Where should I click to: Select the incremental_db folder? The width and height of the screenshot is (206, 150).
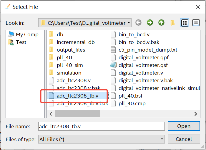point(72,42)
